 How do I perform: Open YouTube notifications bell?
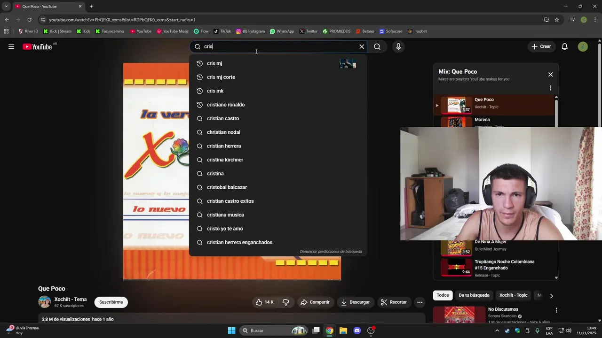coord(565,46)
